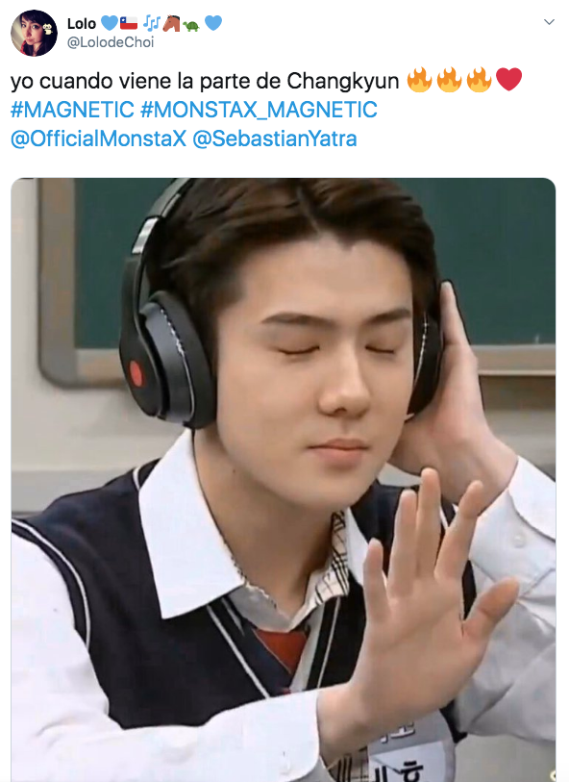The image size is (569, 782).
Task: Click the last blue heart after turtle
Action: click(213, 23)
